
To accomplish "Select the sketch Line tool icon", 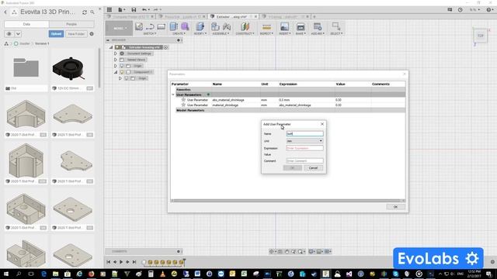I will [150, 27].
